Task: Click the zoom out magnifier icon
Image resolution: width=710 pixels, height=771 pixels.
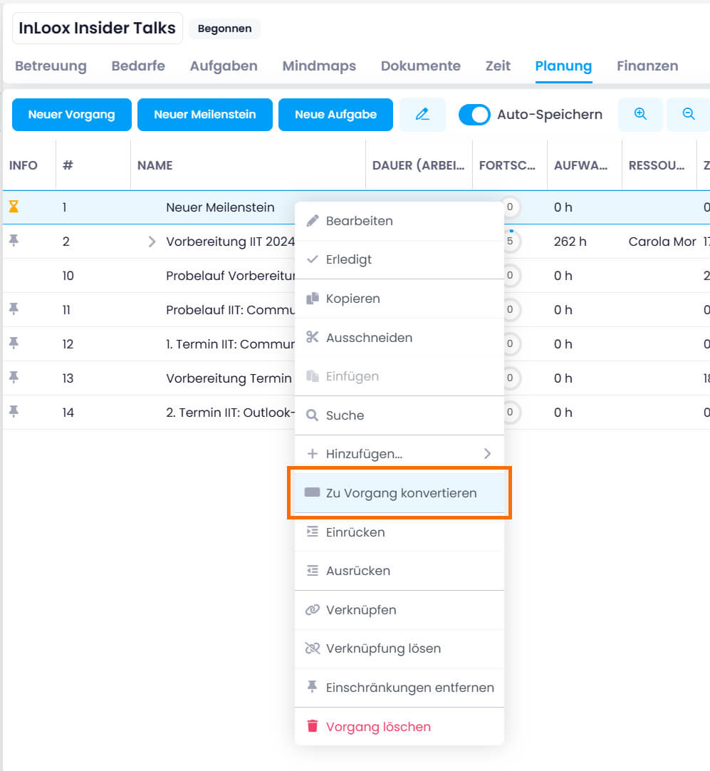Action: coord(689,115)
